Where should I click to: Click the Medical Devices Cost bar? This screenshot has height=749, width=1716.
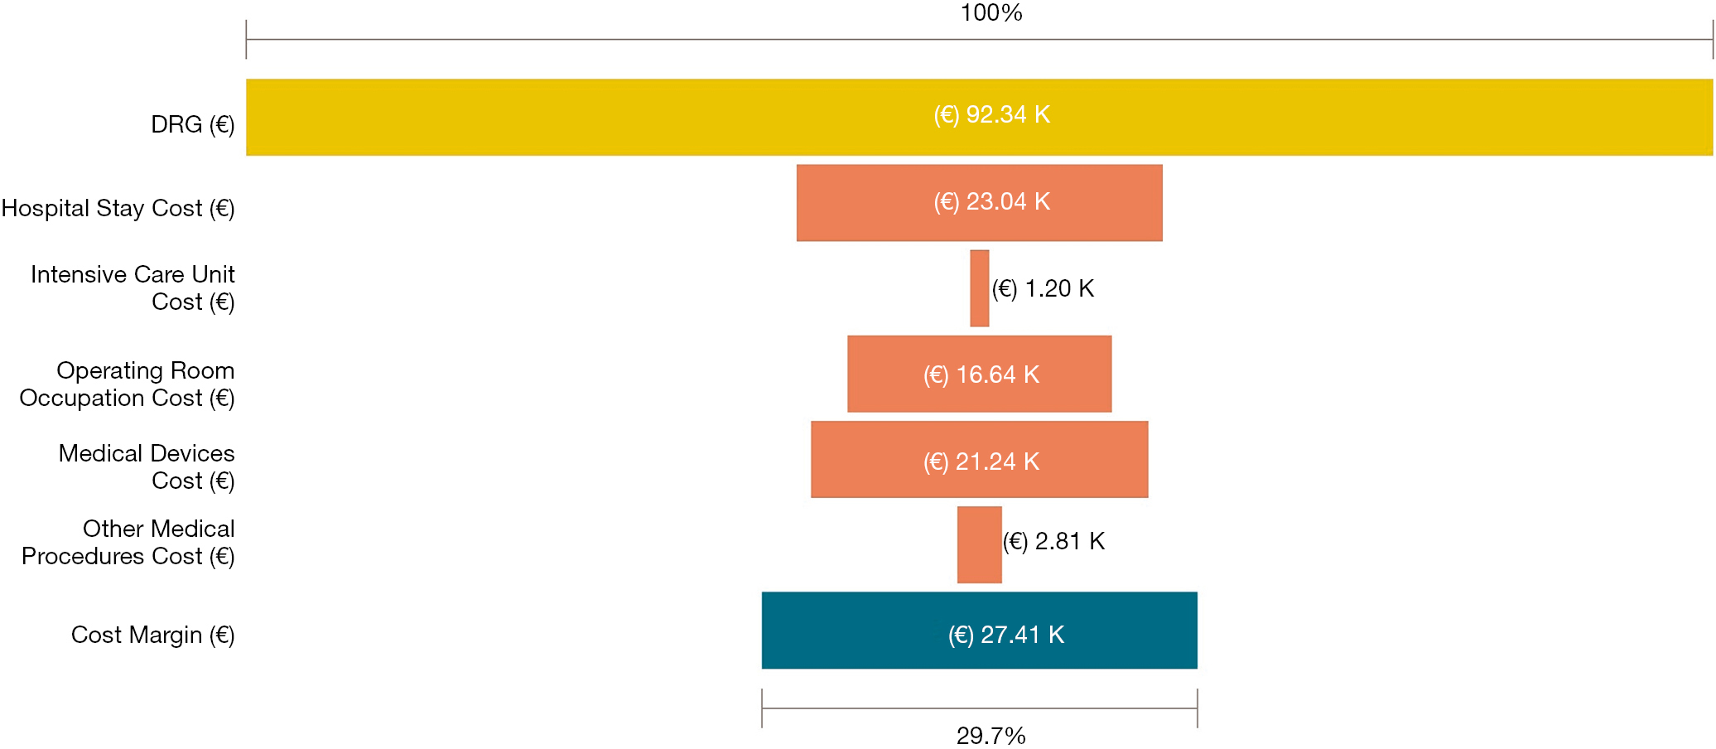[979, 459]
